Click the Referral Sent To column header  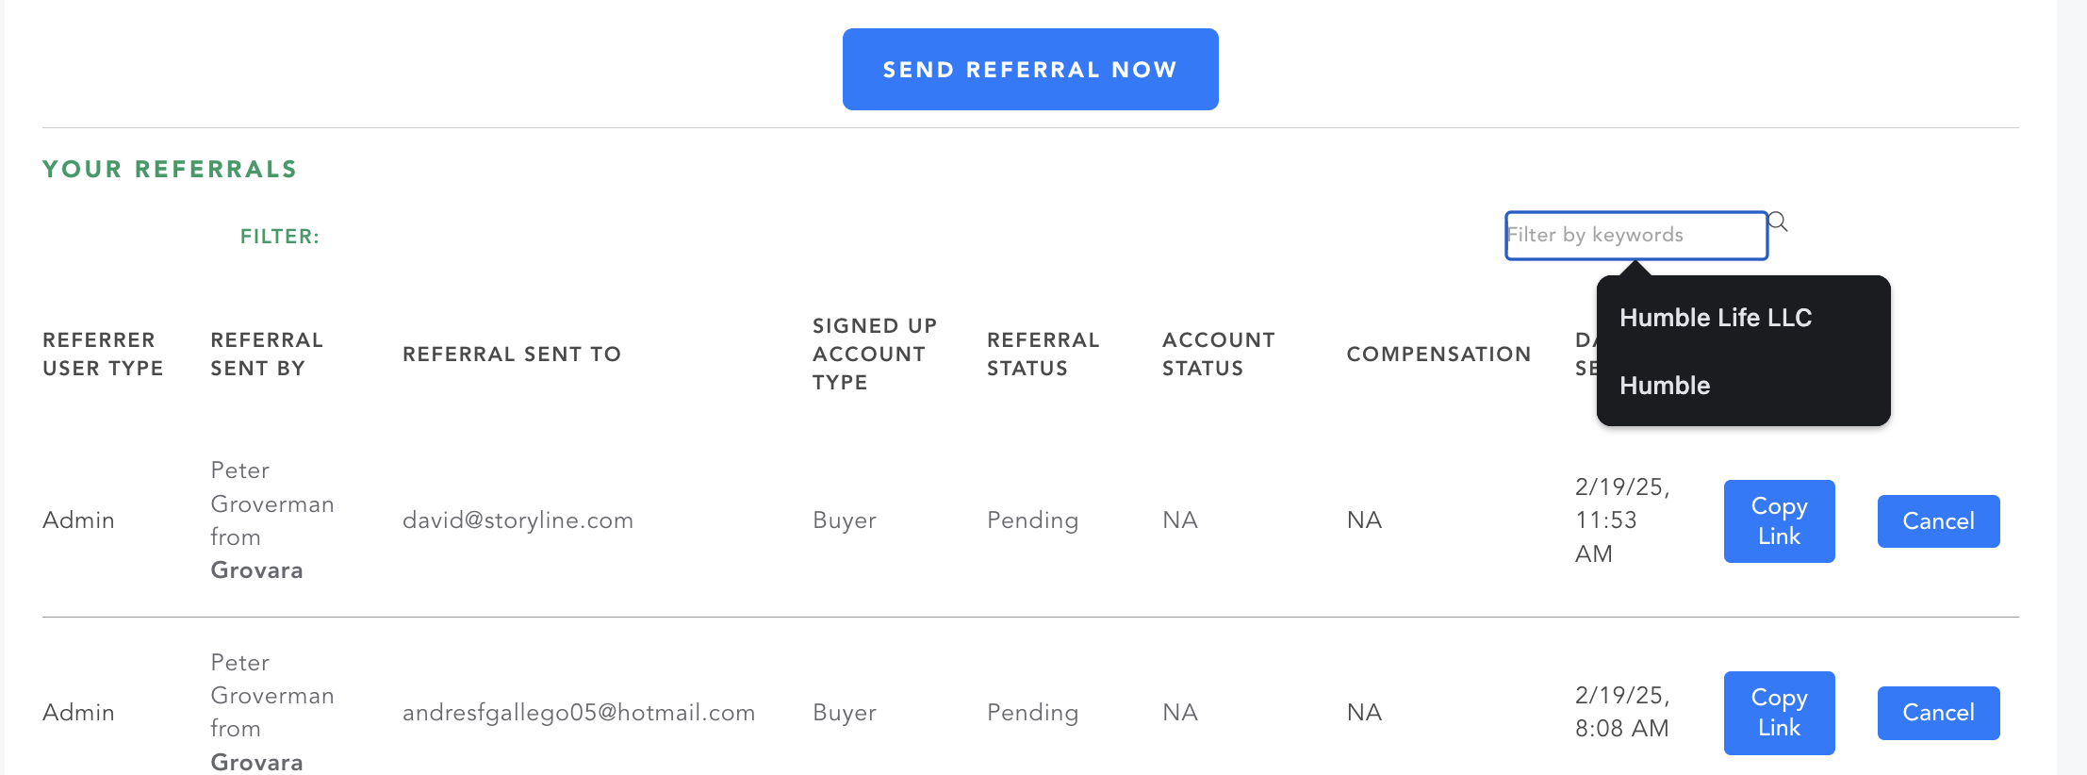coord(512,354)
